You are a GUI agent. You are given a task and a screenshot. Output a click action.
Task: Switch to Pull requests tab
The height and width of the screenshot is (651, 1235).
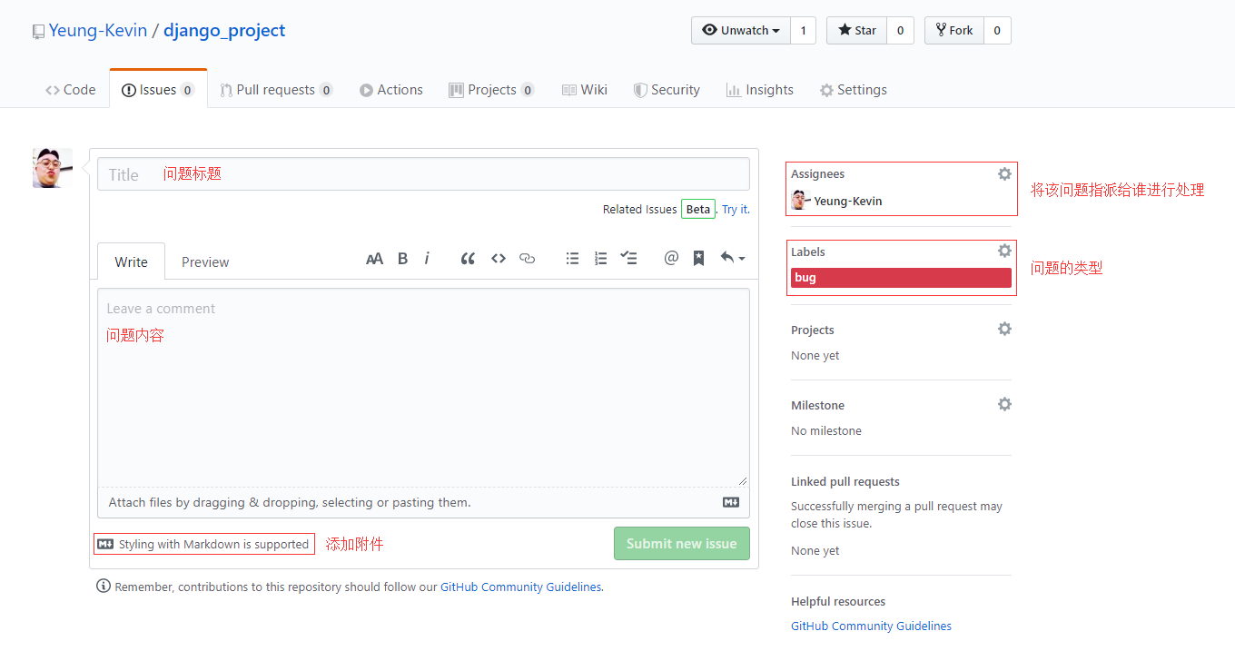276,90
